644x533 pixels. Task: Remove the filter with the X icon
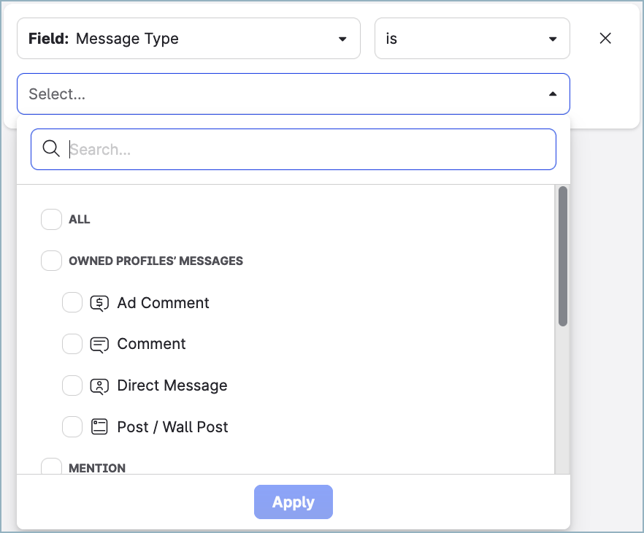[x=605, y=39]
